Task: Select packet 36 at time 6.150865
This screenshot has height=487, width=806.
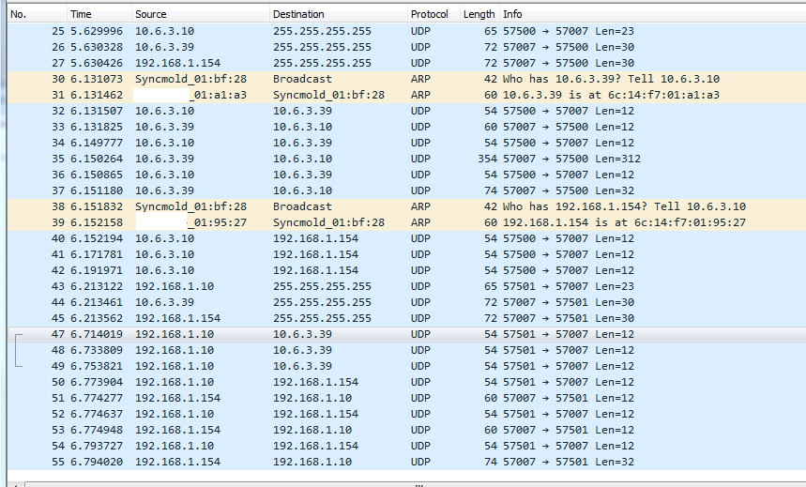Action: tap(406, 175)
